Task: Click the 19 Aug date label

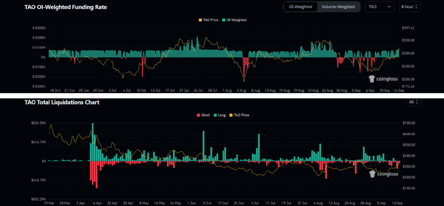Action: coord(299,91)
